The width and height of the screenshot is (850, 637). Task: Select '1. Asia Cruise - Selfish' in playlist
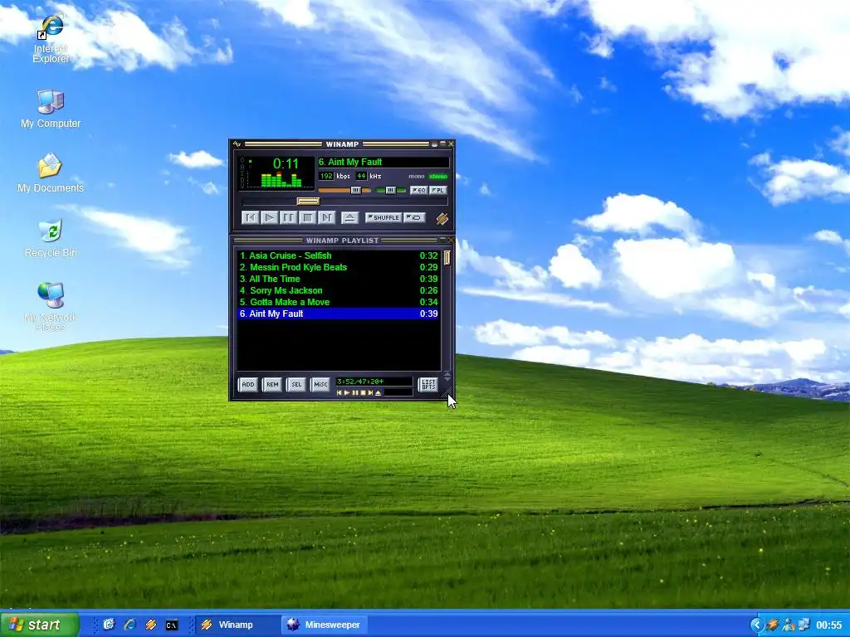click(339, 255)
